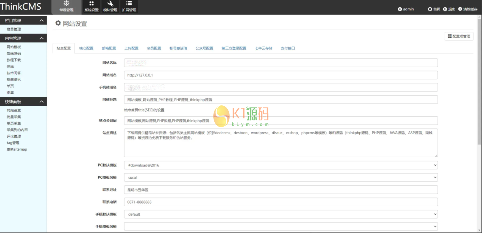Collapse the 快捷面板 sidebar section
This screenshot has height=233, width=482.
42,102
